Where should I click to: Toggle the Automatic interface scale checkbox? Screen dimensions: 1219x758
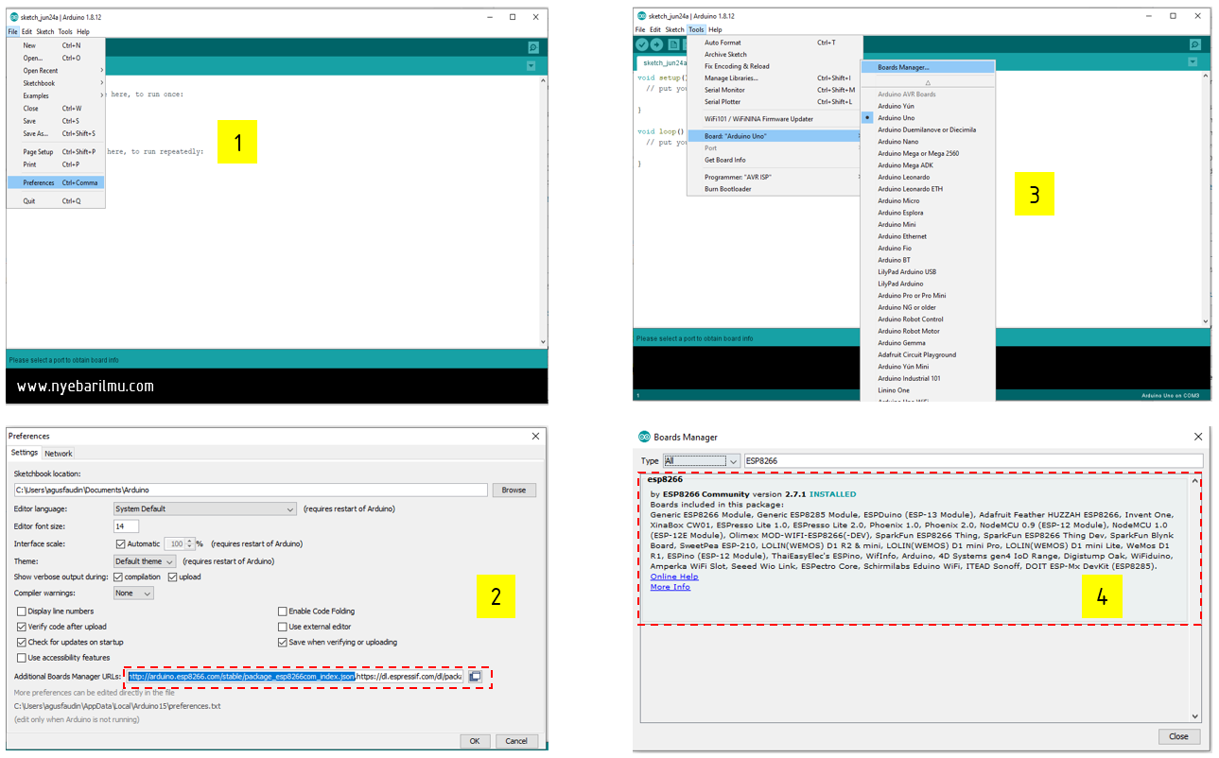click(x=120, y=543)
